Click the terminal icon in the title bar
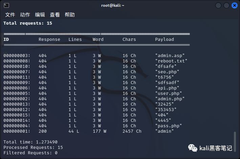The height and width of the screenshot is (159, 240). 6,5
